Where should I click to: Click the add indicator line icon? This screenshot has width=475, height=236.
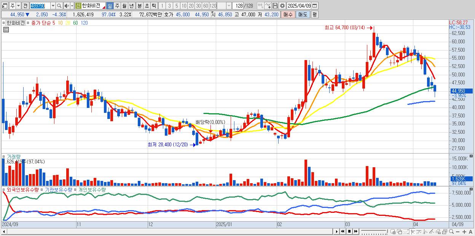click(268, 6)
